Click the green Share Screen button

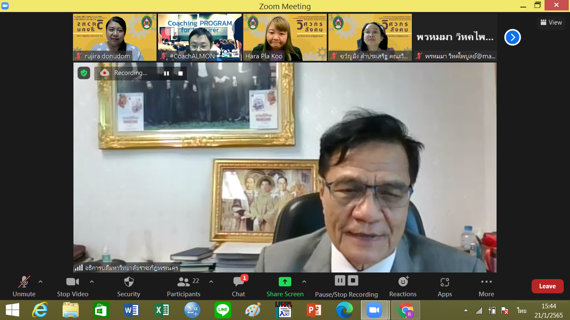pyautogui.click(x=285, y=287)
